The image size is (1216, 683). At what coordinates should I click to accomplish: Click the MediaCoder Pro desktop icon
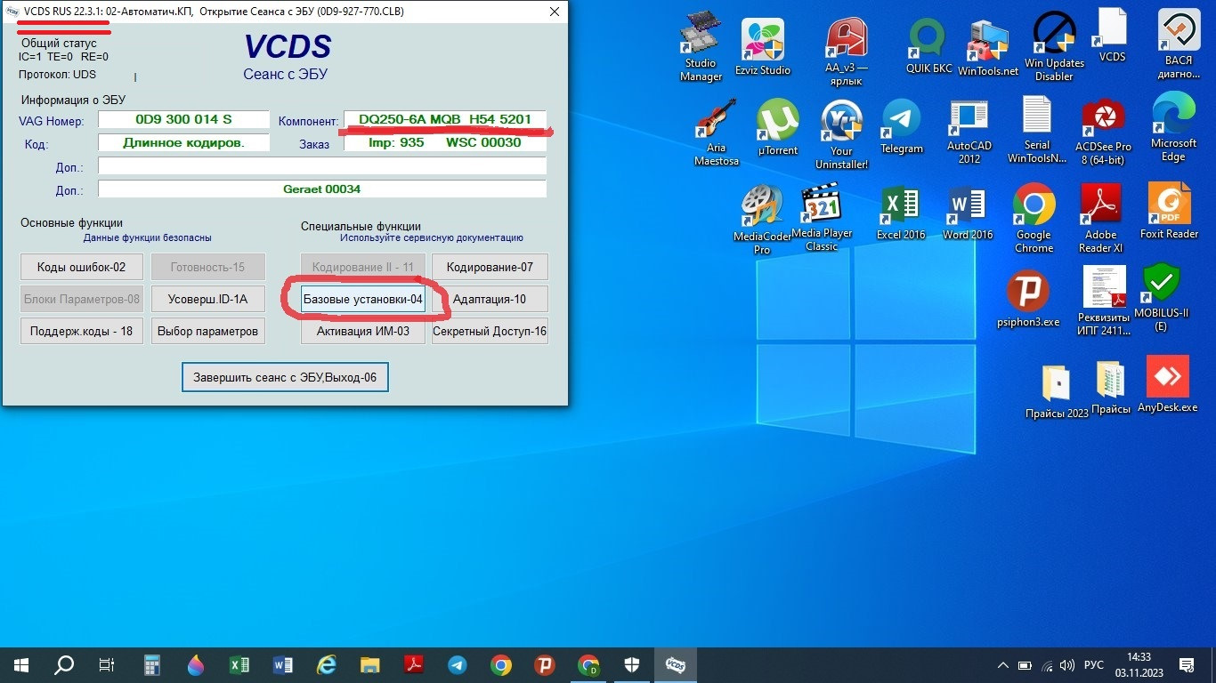pyautogui.click(x=762, y=220)
